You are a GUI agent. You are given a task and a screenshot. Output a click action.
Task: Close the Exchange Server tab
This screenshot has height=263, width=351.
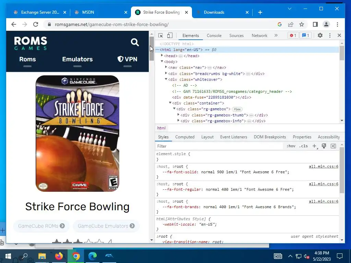pos(65,12)
